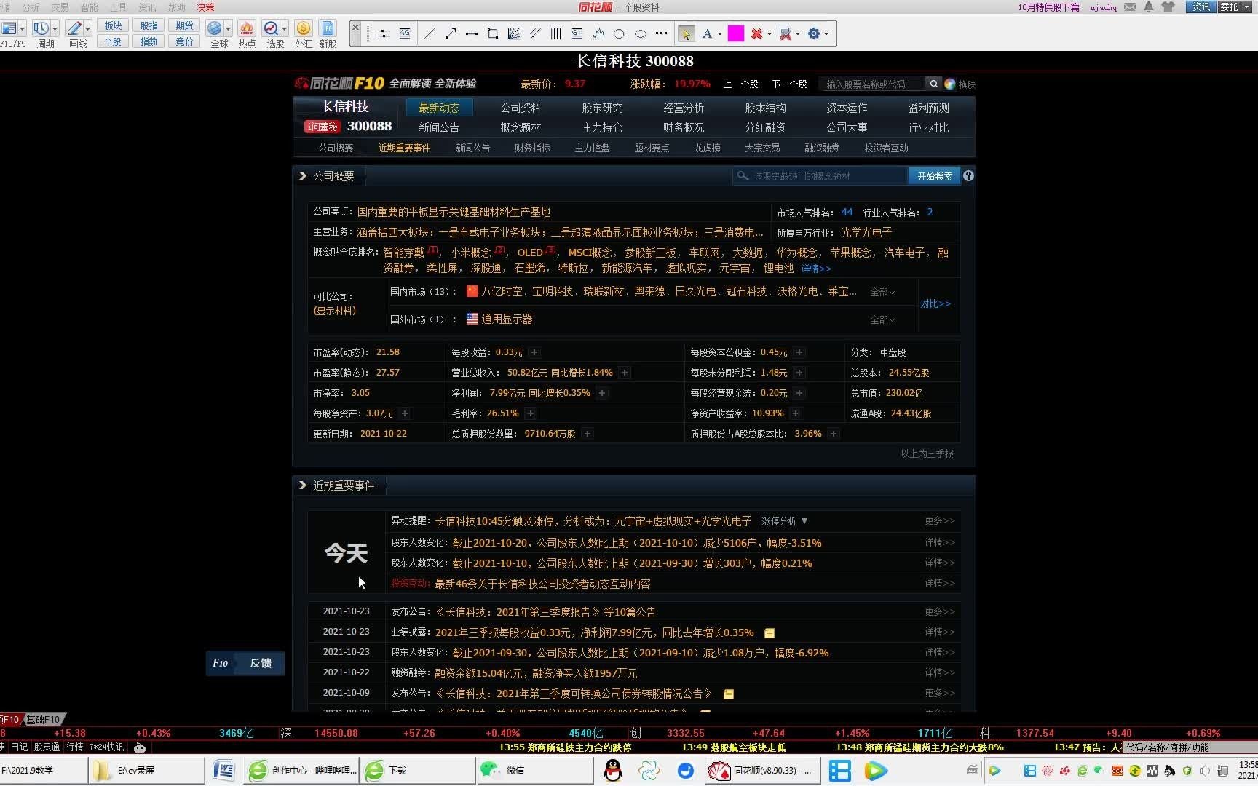The width and height of the screenshot is (1258, 786).
Task: Click the 问董秘 red button
Action: pos(322,127)
